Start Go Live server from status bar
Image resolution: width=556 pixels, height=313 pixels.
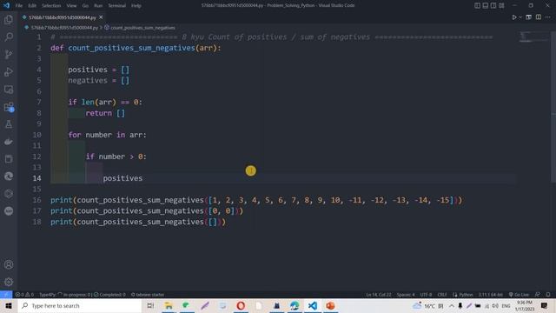click(519, 295)
